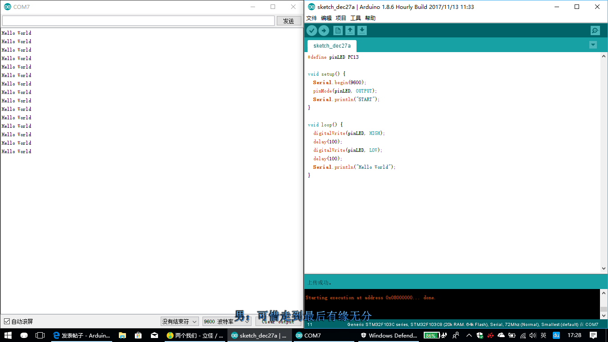Click the battery 86% tray icon

point(430,335)
